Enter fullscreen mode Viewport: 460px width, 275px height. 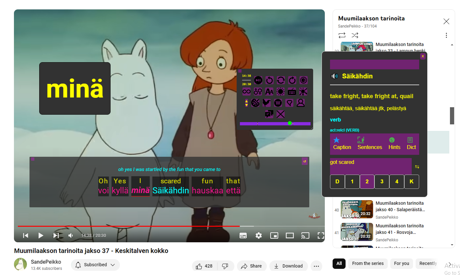click(x=321, y=235)
